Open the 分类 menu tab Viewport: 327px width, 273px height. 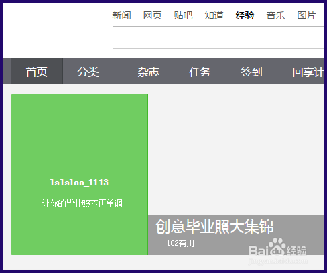point(88,72)
